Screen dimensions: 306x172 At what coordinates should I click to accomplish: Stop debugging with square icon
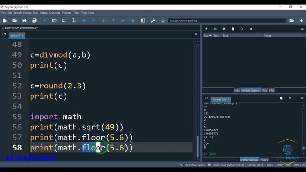tap(133, 21)
